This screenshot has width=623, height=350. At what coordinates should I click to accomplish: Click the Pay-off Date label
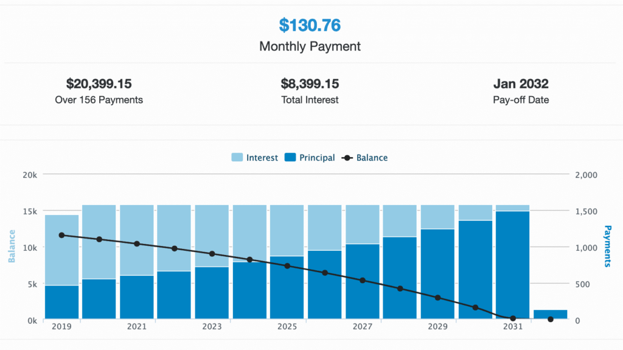pyautogui.click(x=521, y=100)
